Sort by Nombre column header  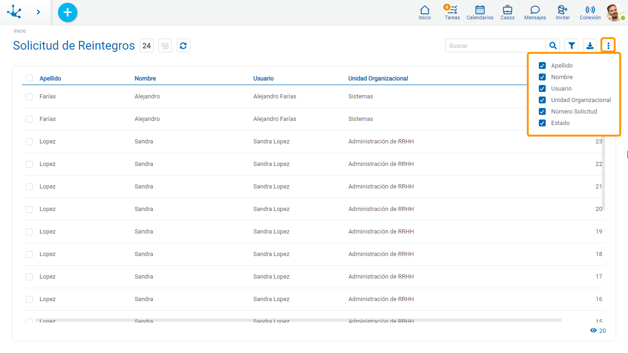[x=145, y=79]
